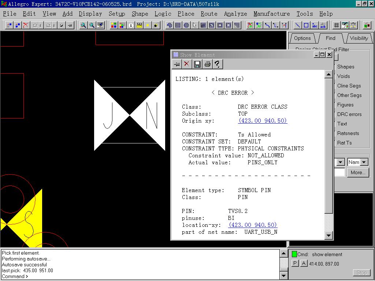Screen dimensions: 375x281
Task: Click the Command > input line
Action: [x=140, y=277]
